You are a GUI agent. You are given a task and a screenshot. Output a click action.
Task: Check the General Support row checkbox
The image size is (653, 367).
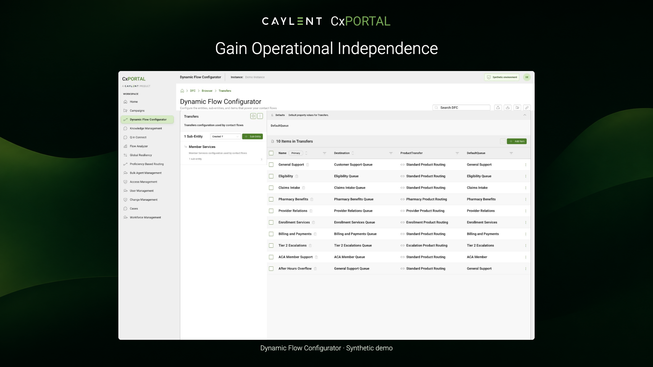pyautogui.click(x=271, y=165)
